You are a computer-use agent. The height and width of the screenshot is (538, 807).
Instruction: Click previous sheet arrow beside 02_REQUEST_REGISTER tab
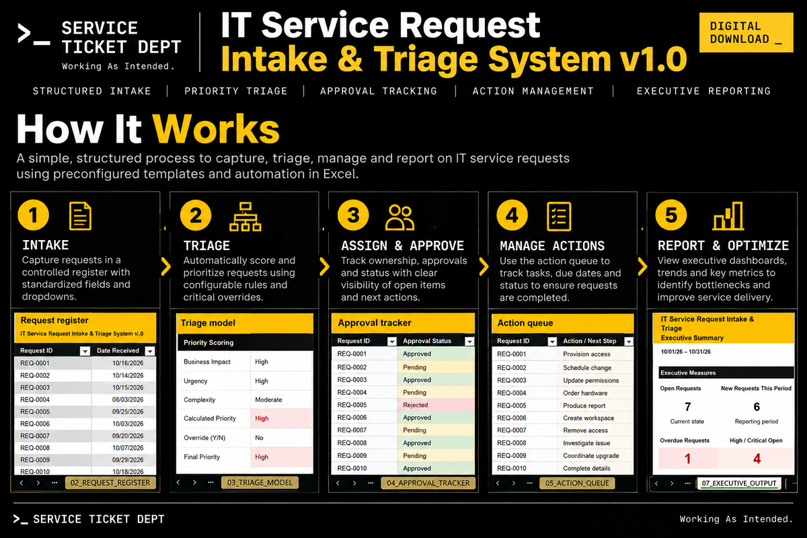(x=21, y=483)
